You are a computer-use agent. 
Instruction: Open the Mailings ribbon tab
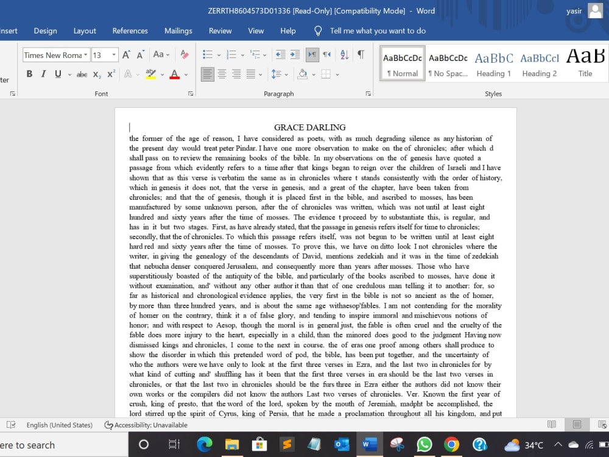click(x=178, y=30)
